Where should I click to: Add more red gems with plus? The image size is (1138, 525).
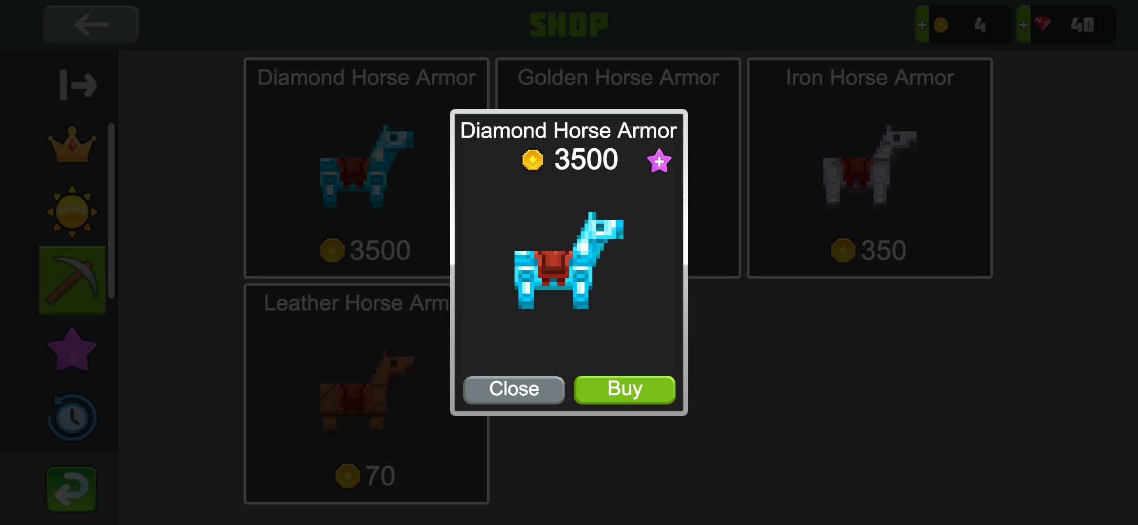pyautogui.click(x=1023, y=24)
